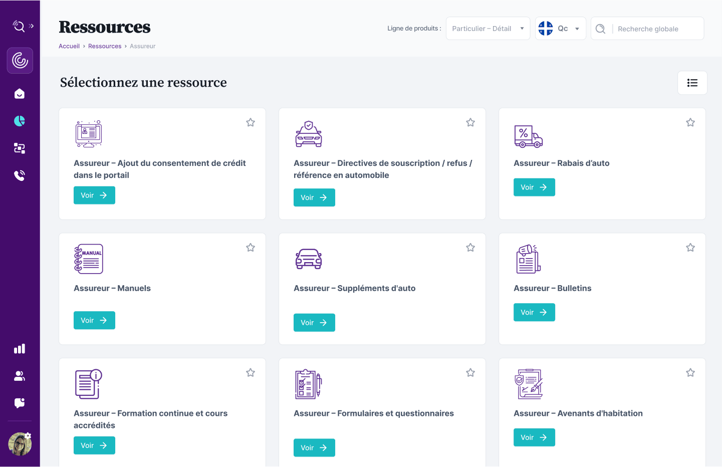Screen dimensions: 722x467
Task: Click the users icon in the sidebar
Action: (x=20, y=376)
